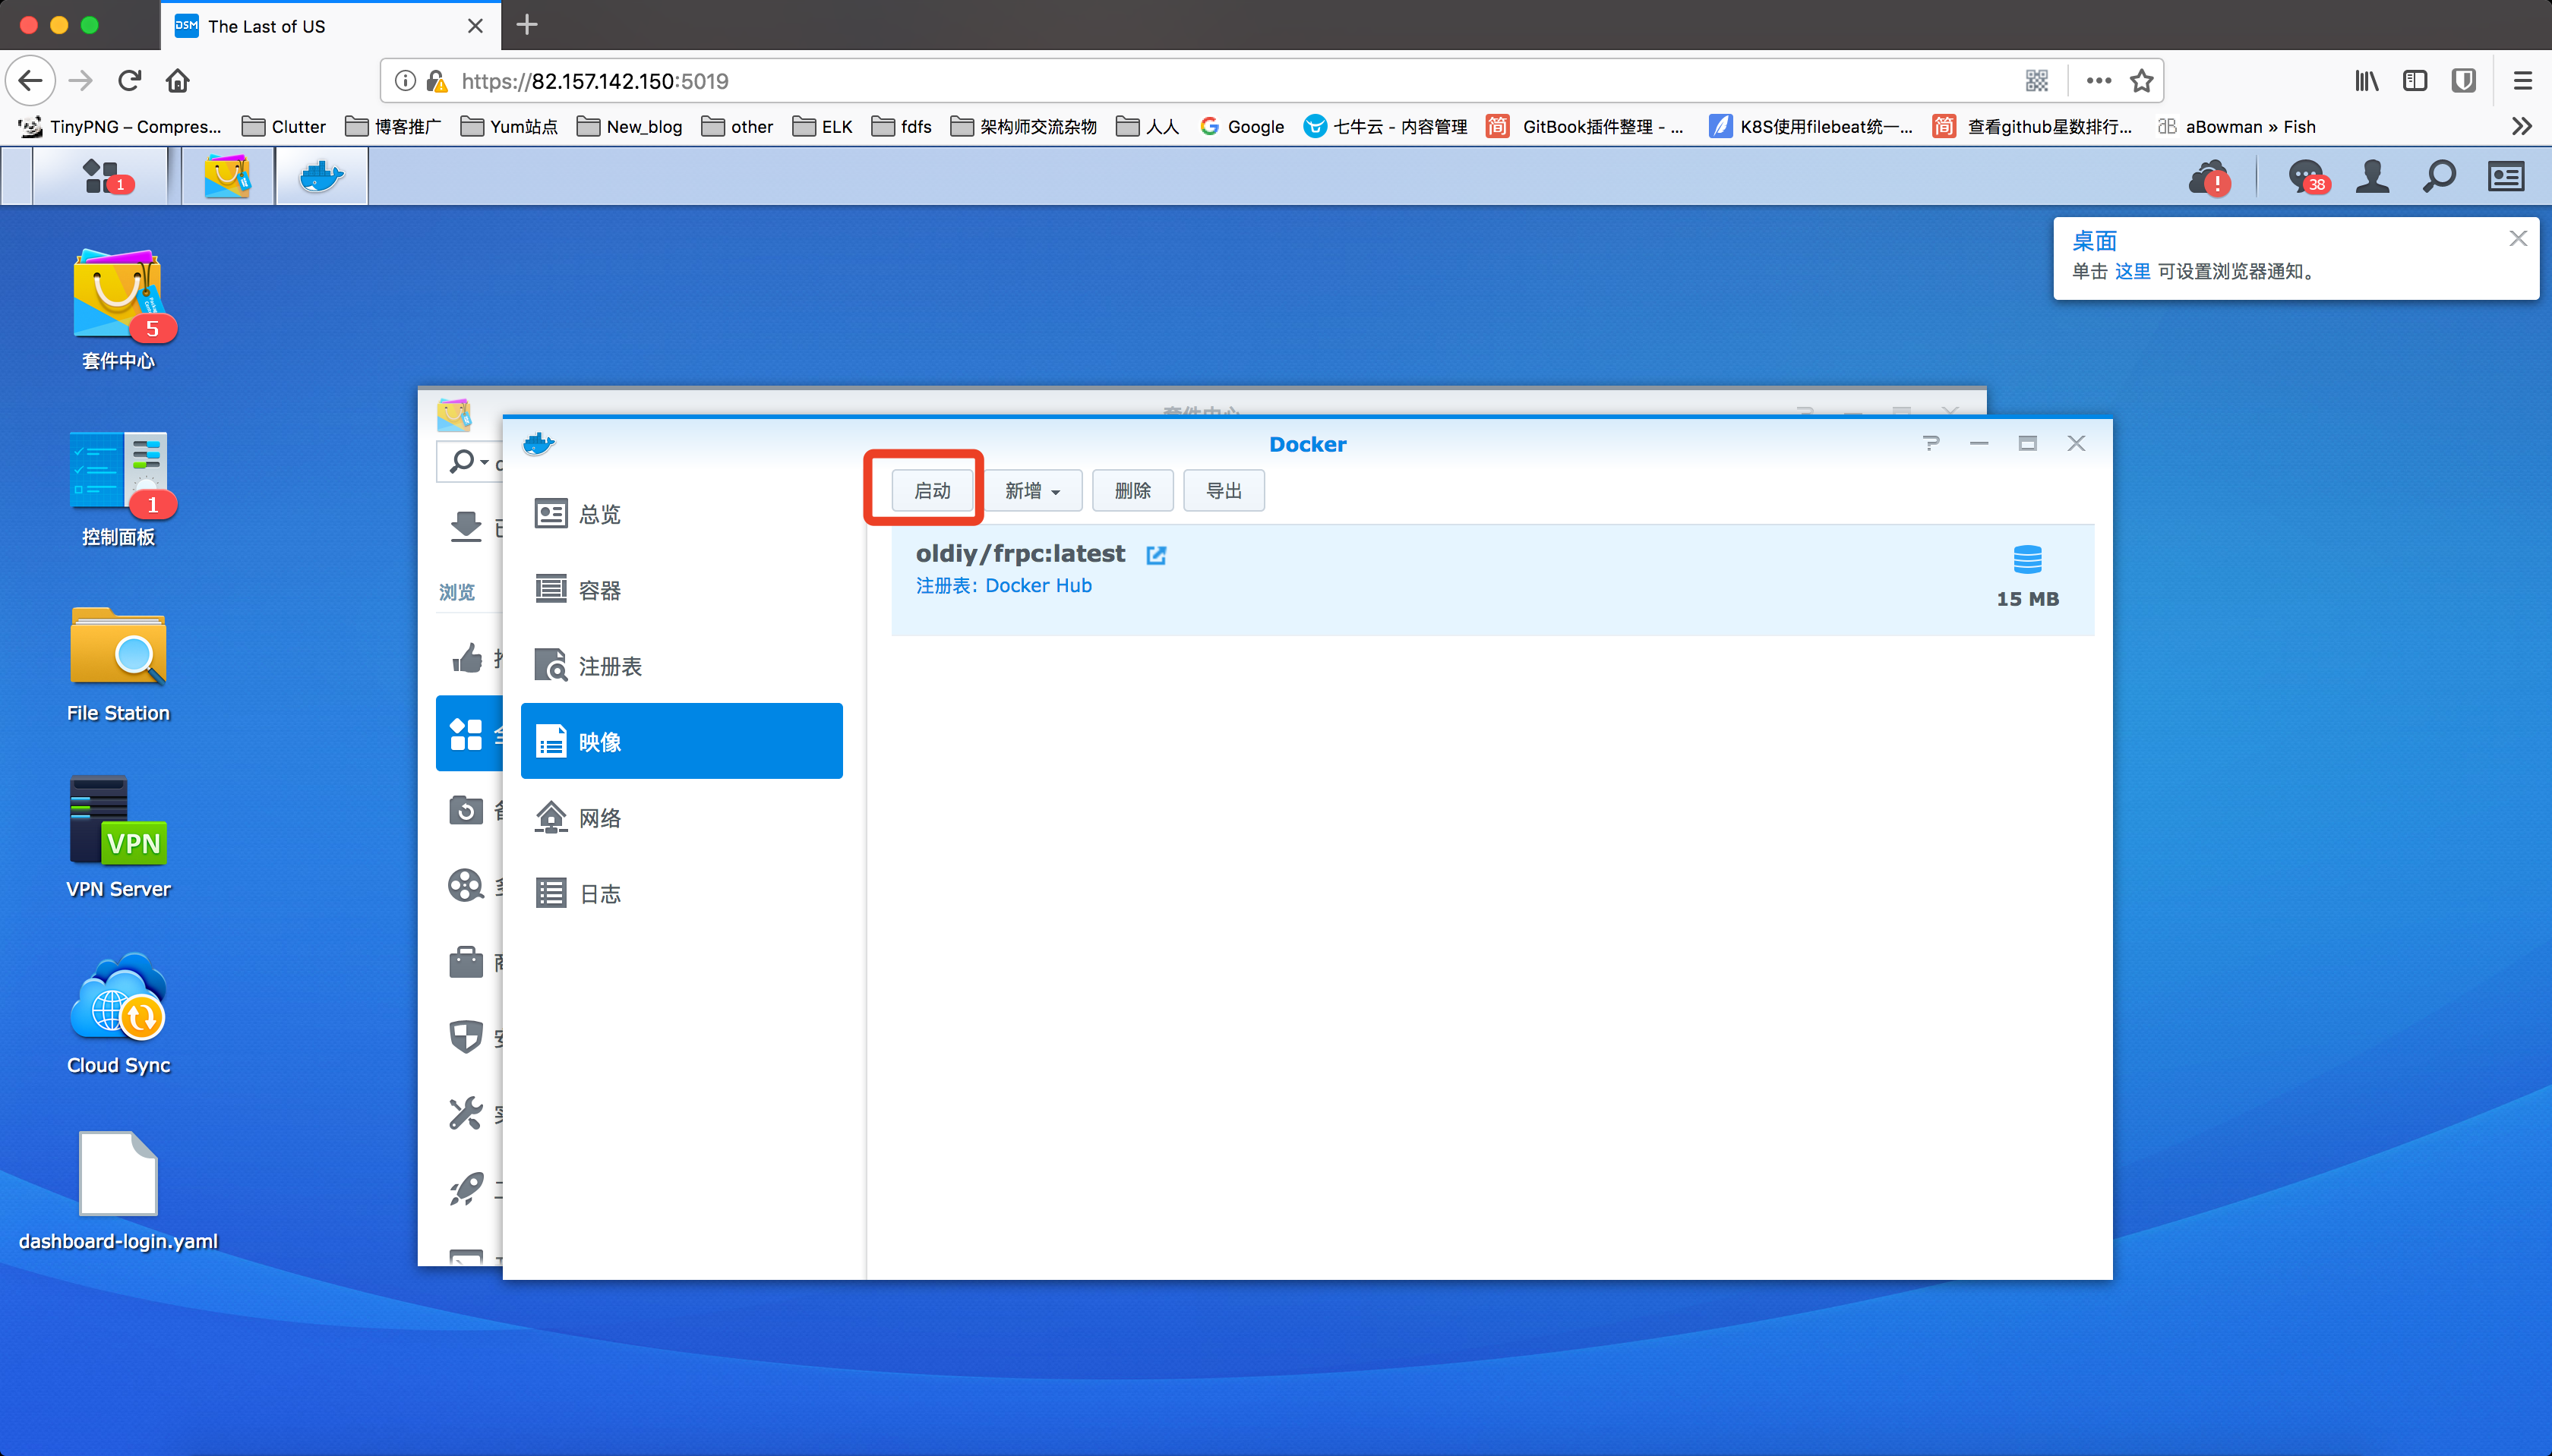
Task: Dismiss the 桌面 notification popup
Action: click(x=2517, y=238)
